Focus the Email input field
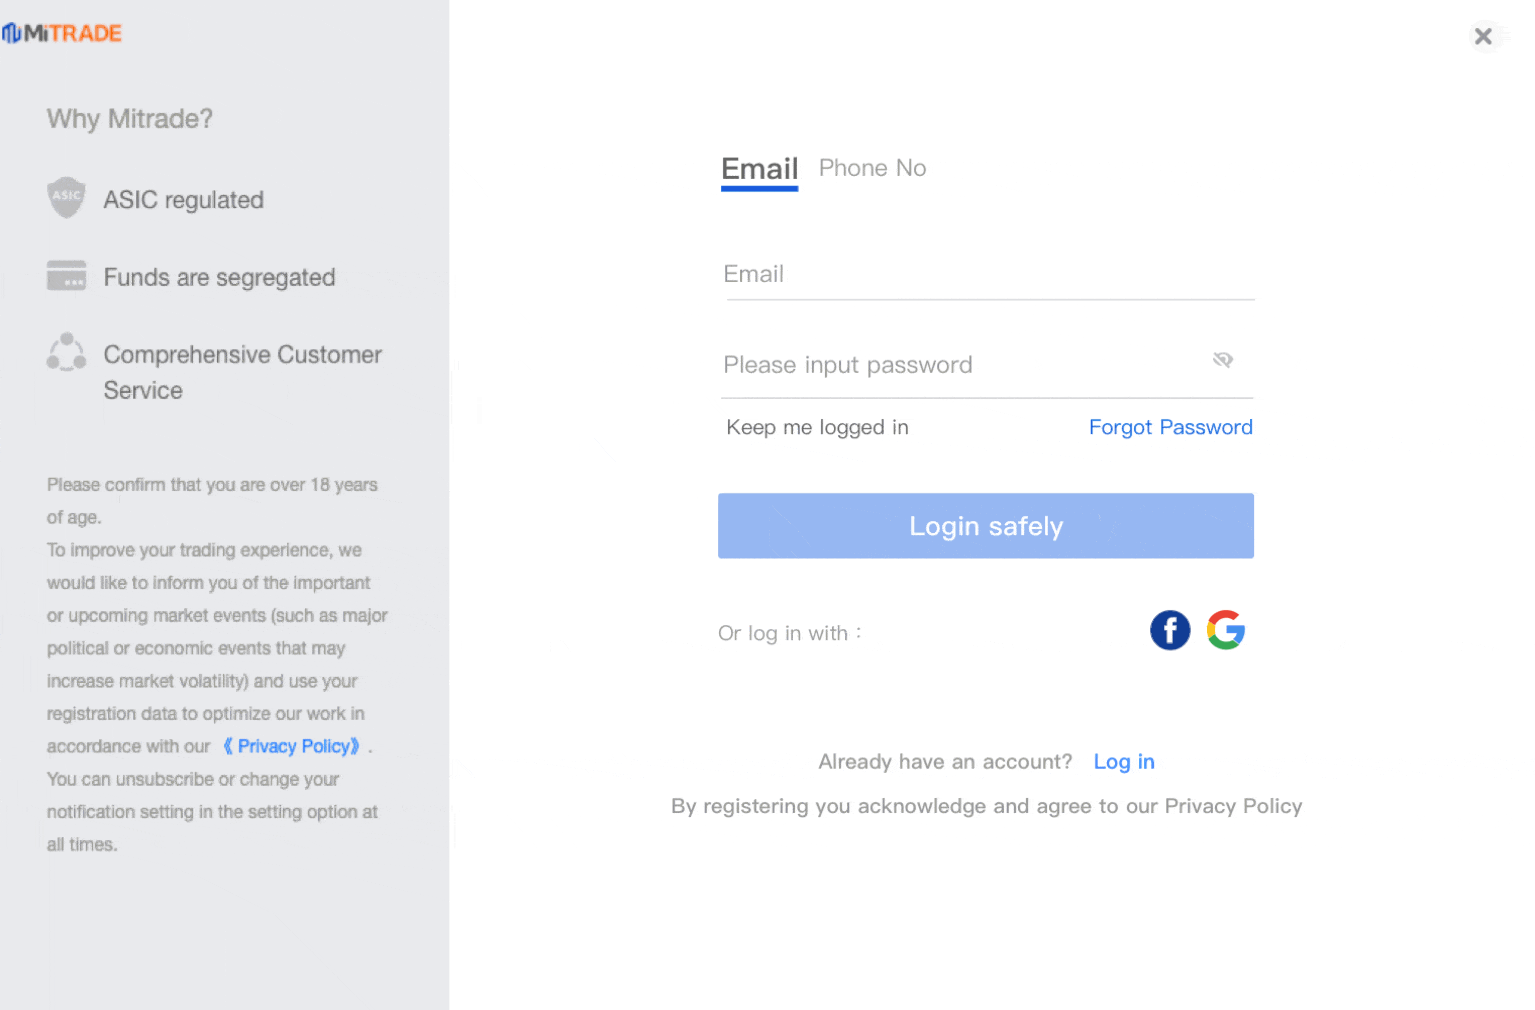1535x1010 pixels. pyautogui.click(x=989, y=274)
